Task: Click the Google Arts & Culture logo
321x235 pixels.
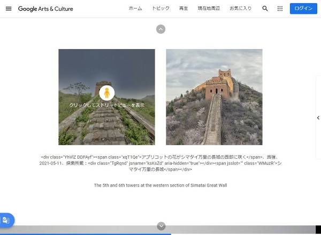Action: click(45, 9)
